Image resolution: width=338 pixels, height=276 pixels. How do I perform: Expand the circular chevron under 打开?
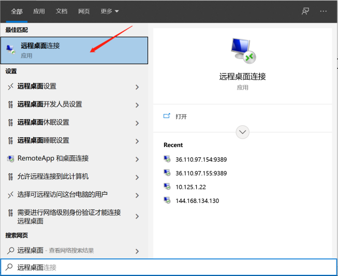(242, 132)
